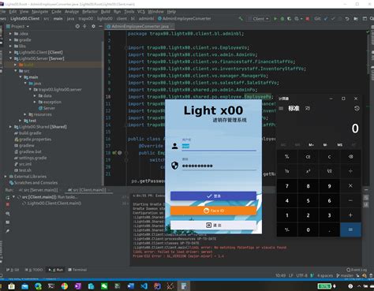Start debugging with the green bug icon
This screenshot has height=291, width=374.
pos(282,19)
